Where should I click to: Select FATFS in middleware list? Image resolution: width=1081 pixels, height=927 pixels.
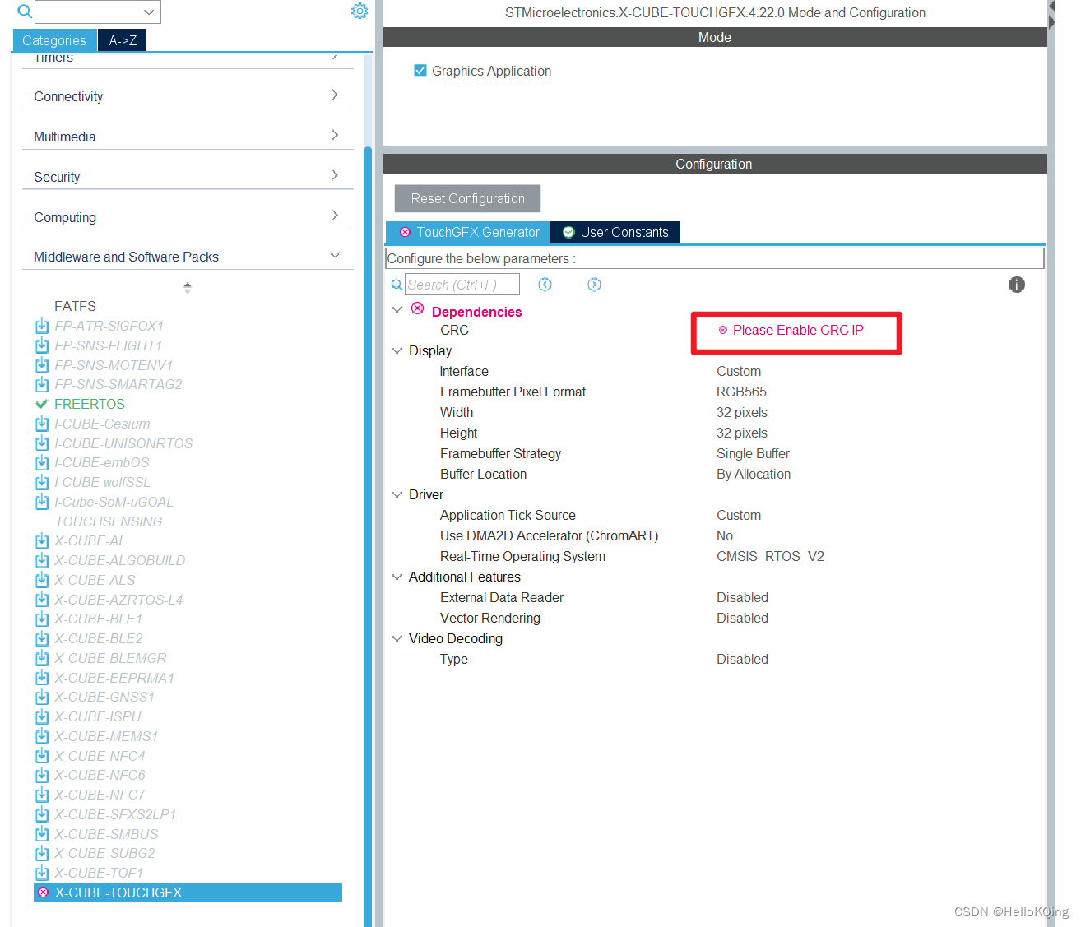point(75,306)
